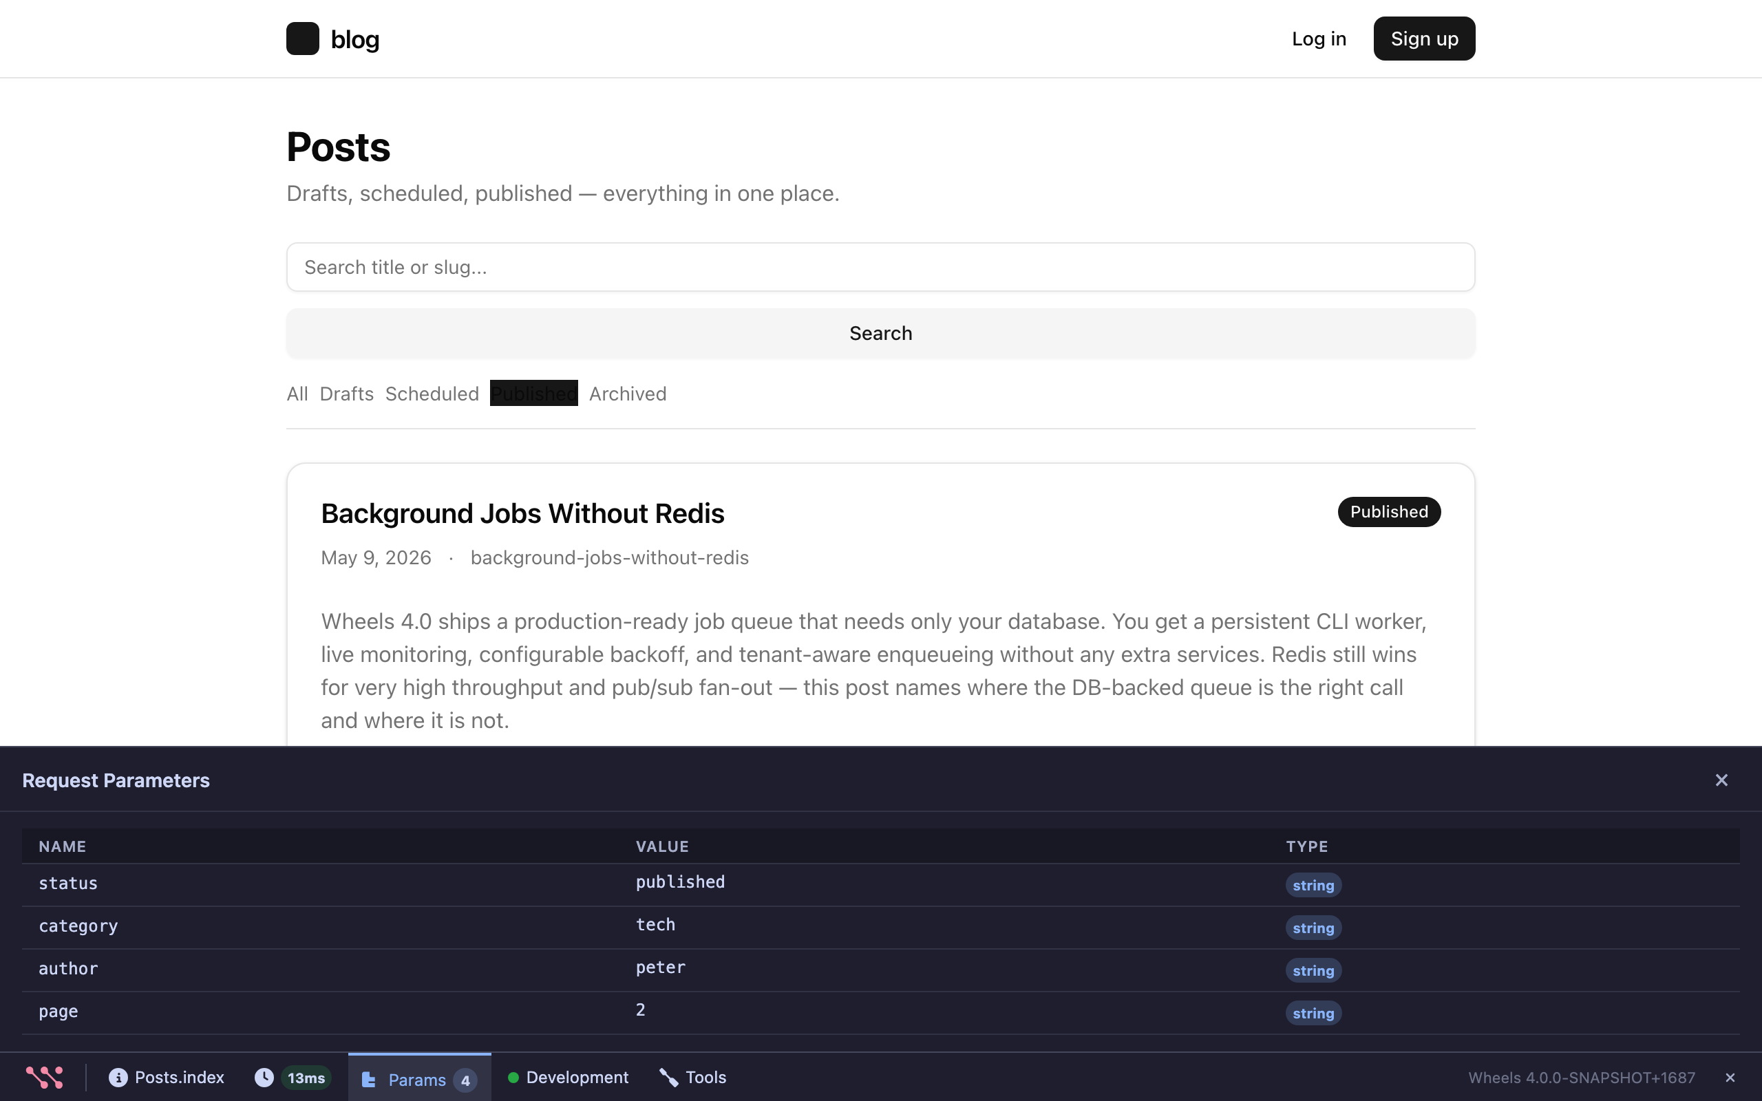Click the blog site name text

tap(354, 39)
